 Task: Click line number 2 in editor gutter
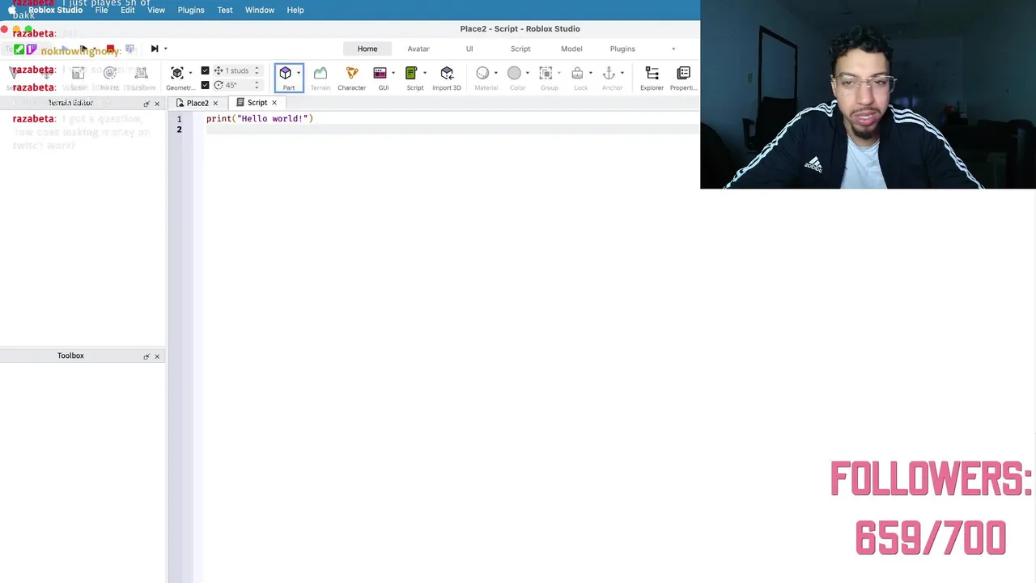click(x=179, y=130)
